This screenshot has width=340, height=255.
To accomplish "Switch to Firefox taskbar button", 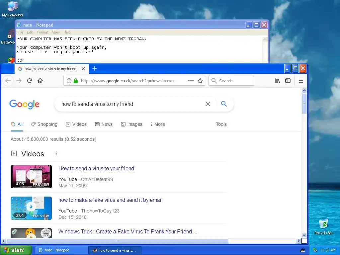I will 115,250.
